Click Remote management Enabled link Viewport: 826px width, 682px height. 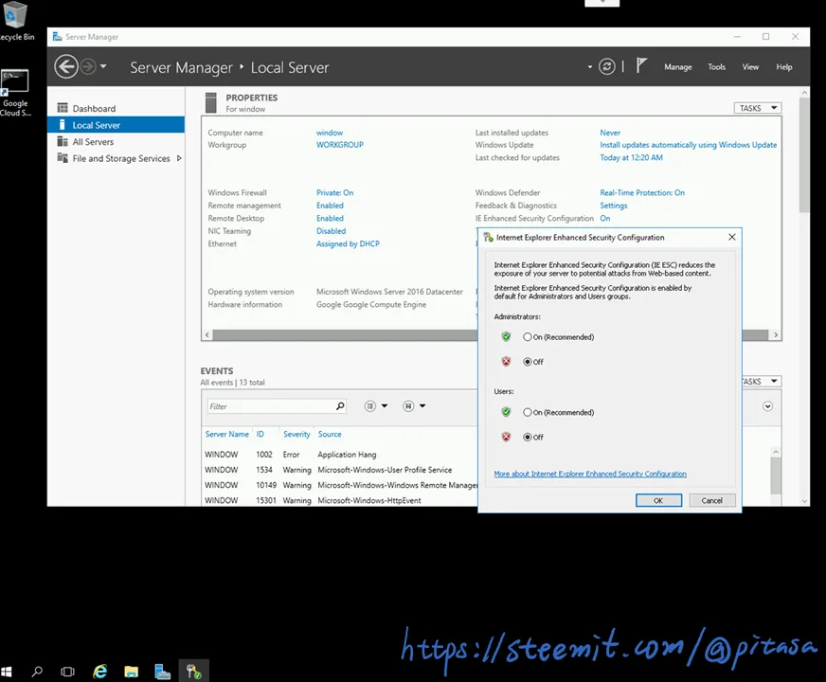[330, 206]
